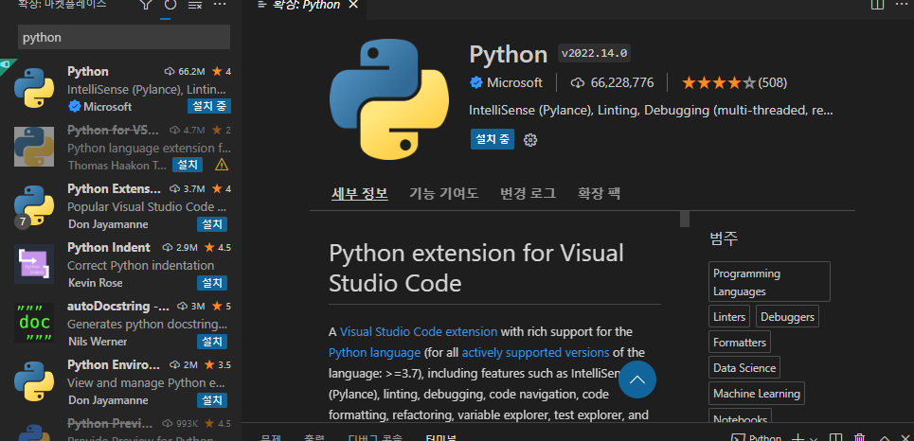This screenshot has height=441, width=914.
Task: Open Microsoft publisher link in details
Action: click(x=514, y=82)
